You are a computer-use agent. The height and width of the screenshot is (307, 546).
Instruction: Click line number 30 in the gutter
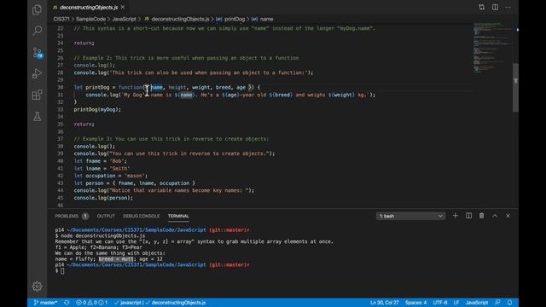tap(61, 87)
